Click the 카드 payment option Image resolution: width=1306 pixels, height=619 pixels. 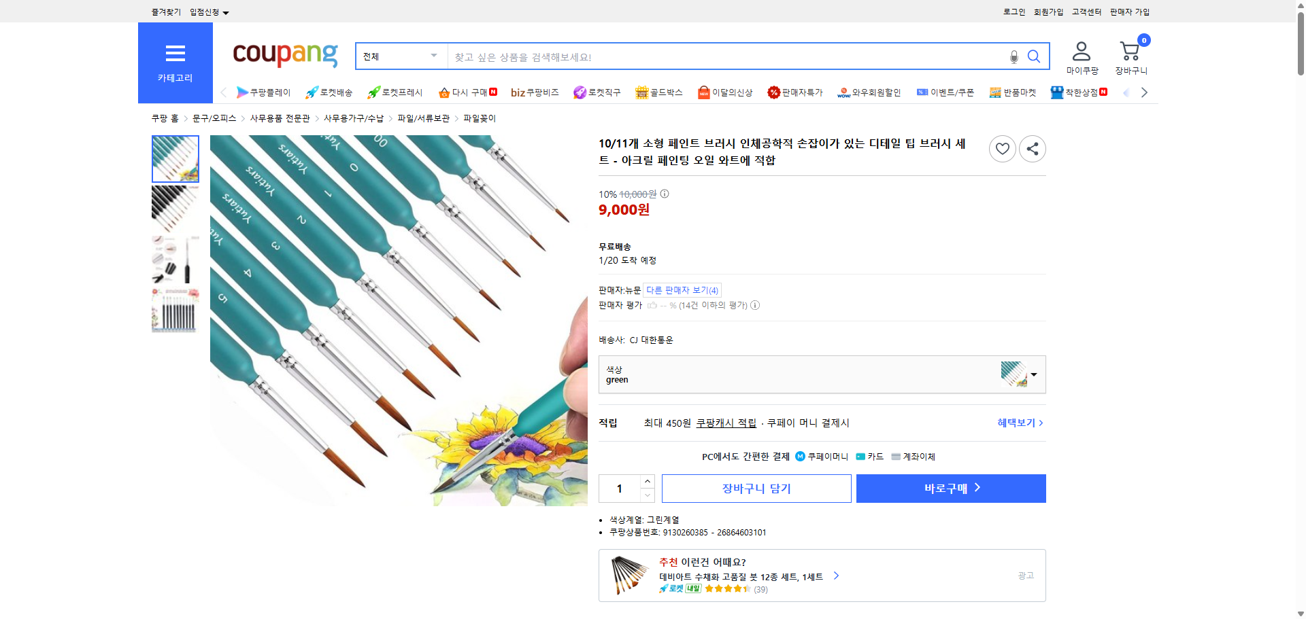(x=869, y=457)
